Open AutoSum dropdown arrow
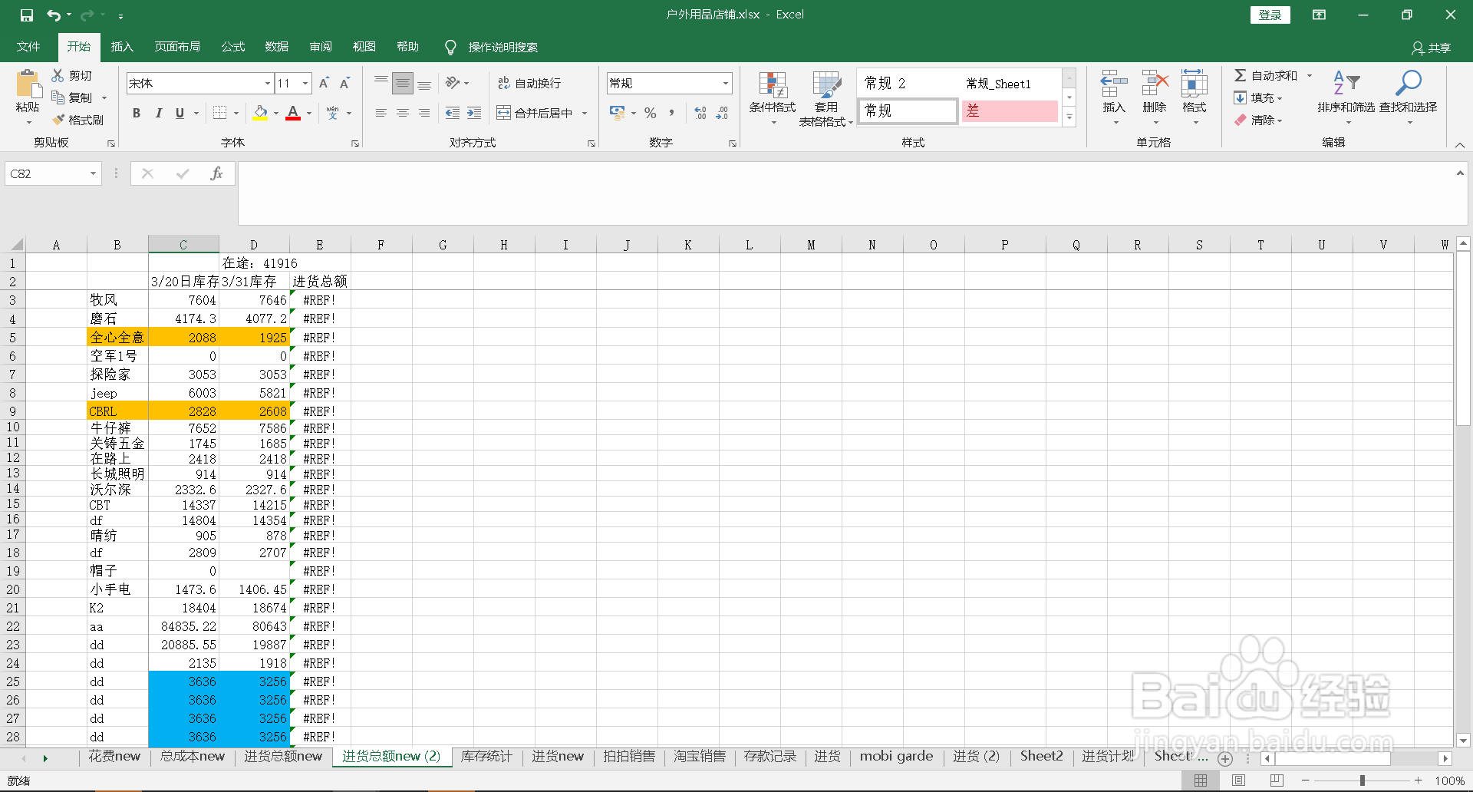The image size is (1473, 792). click(x=1310, y=75)
